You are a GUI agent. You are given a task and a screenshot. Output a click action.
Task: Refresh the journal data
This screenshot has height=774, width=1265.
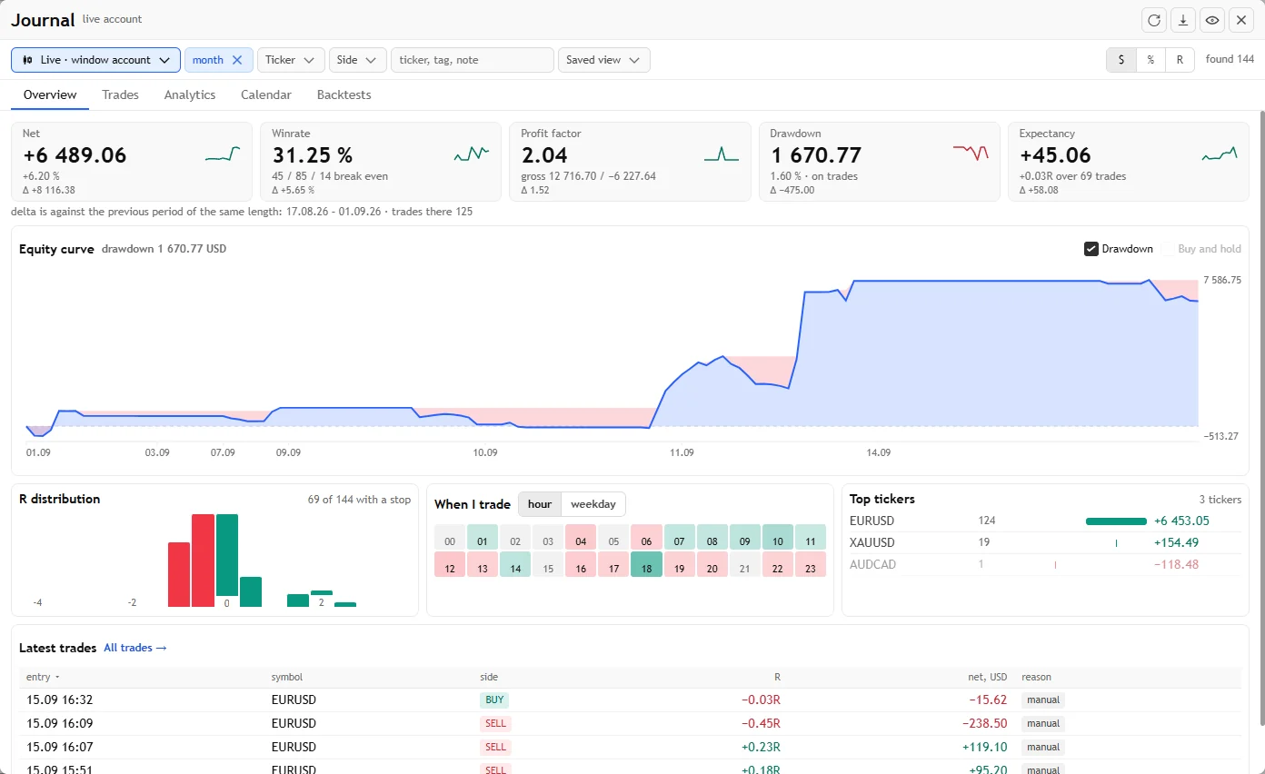click(1154, 20)
